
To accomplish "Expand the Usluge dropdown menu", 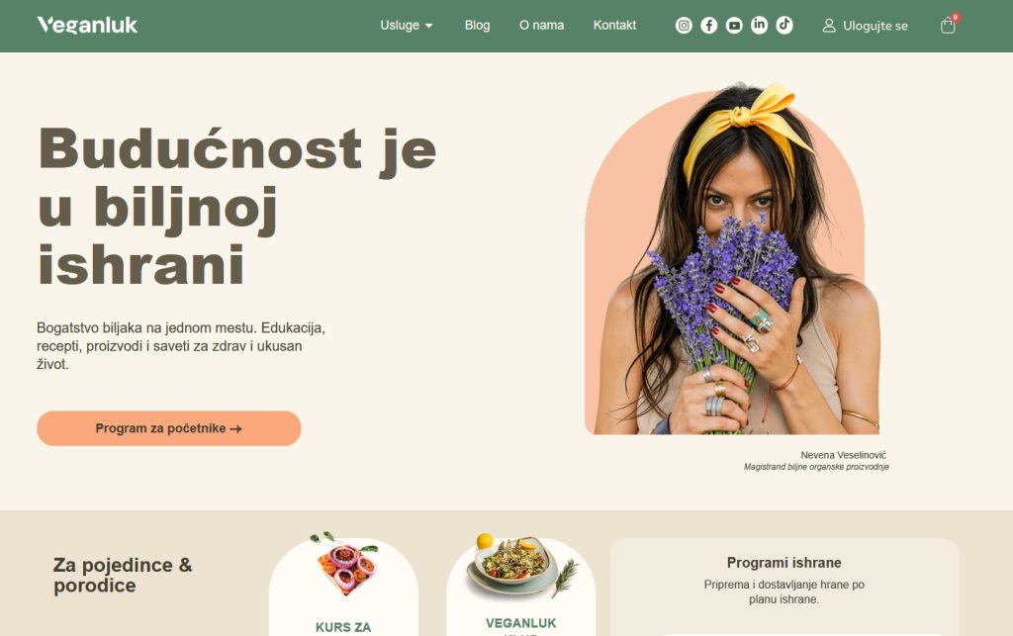I will pos(407,25).
